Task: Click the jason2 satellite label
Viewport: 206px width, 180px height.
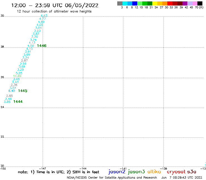Action: pyautogui.click(x=117, y=172)
